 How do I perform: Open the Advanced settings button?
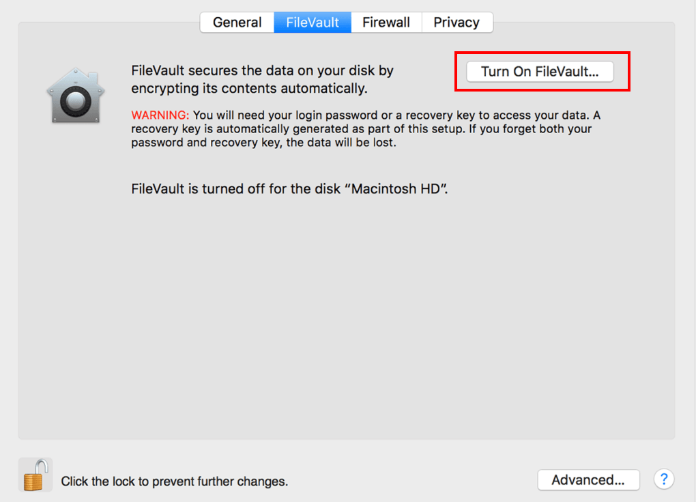pyautogui.click(x=588, y=480)
